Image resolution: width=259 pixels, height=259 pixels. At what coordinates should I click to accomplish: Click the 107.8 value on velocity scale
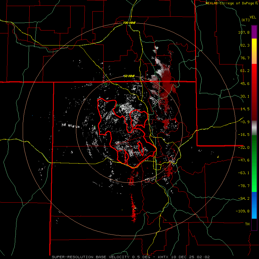click(x=244, y=32)
